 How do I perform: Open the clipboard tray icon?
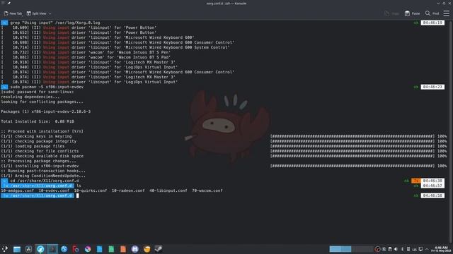click(x=390, y=249)
